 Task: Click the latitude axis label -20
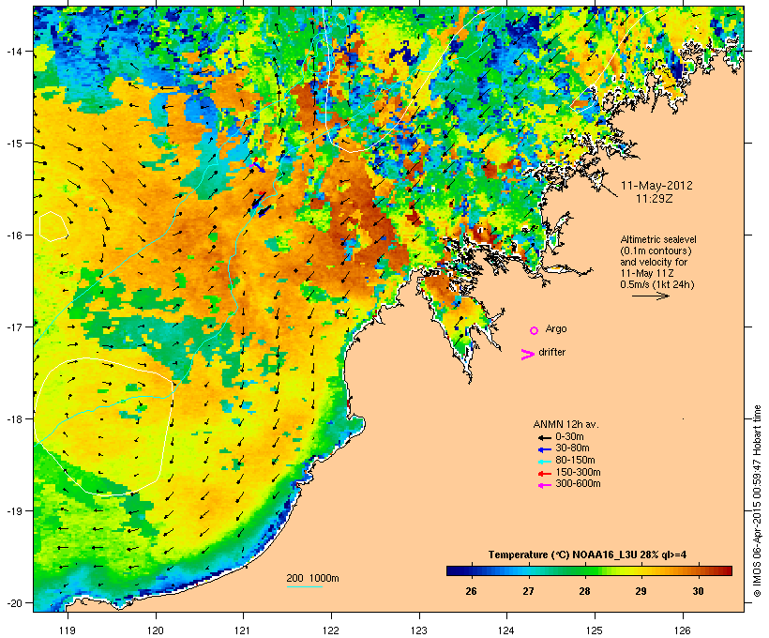(x=13, y=602)
